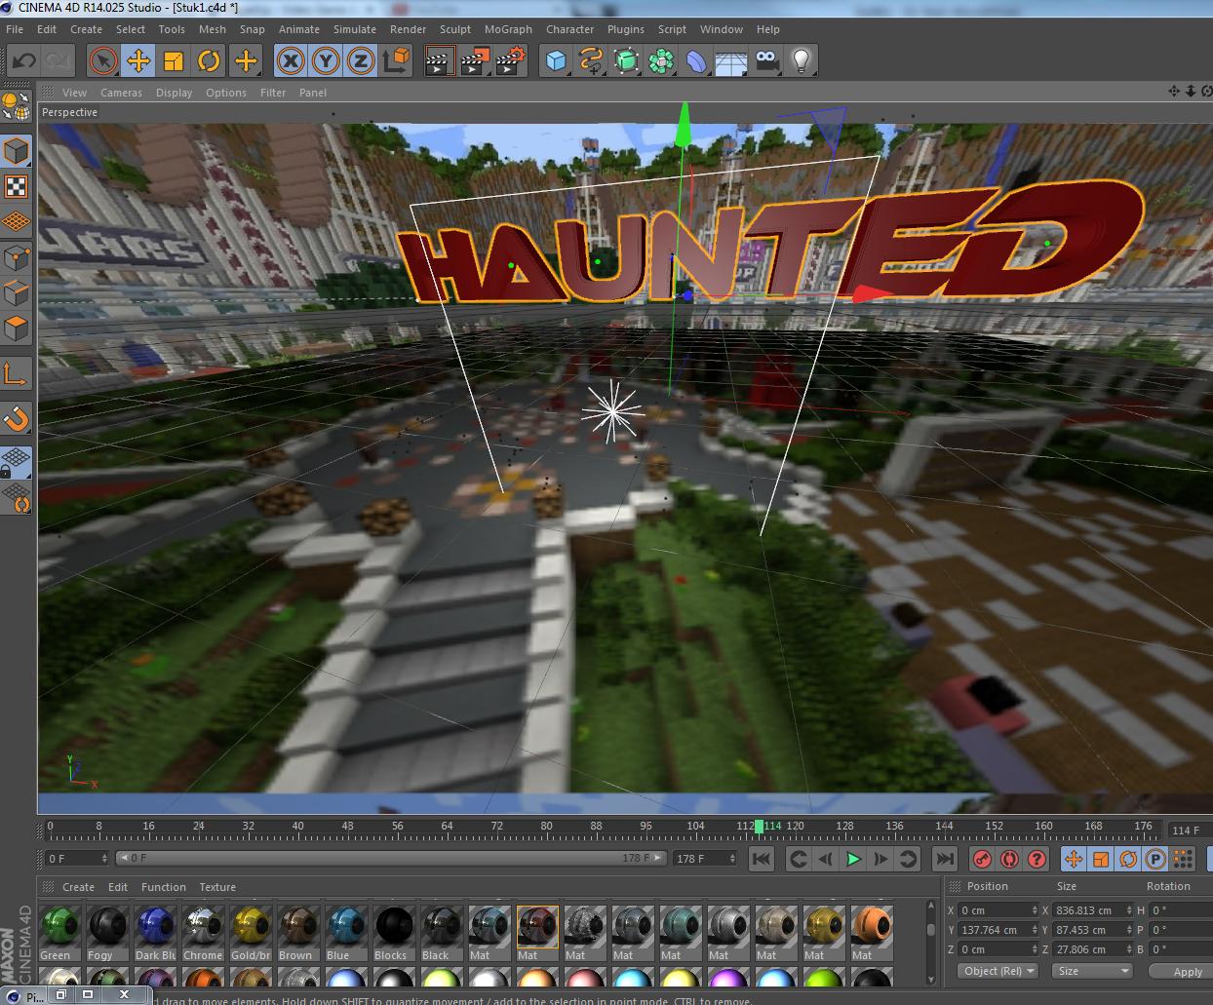Image resolution: width=1213 pixels, height=1005 pixels.
Task: Click the Record Active Objects button
Action: [x=983, y=859]
